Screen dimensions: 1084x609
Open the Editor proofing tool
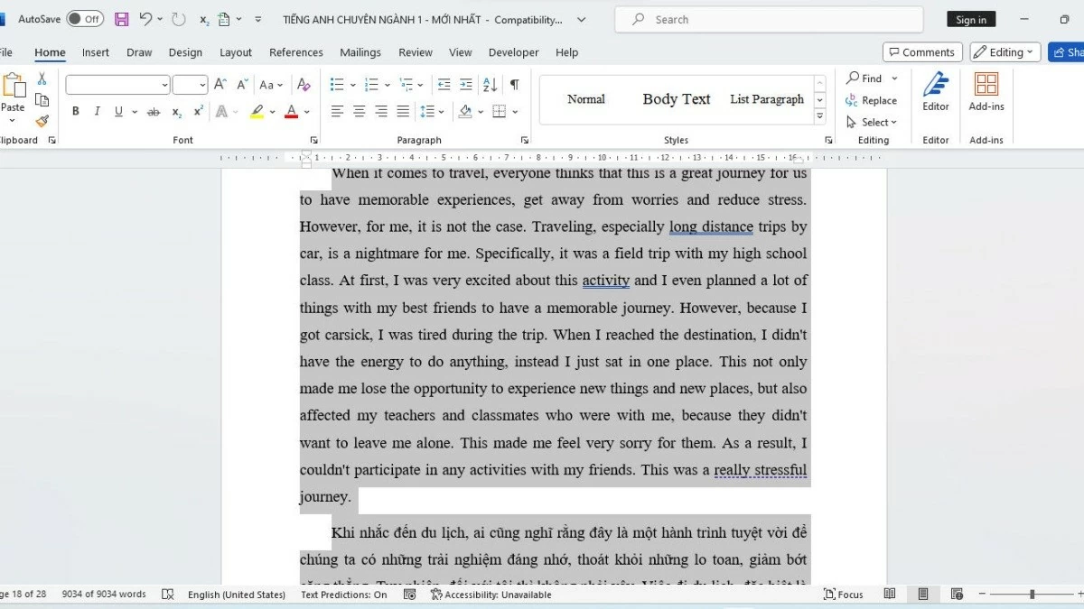click(x=935, y=91)
